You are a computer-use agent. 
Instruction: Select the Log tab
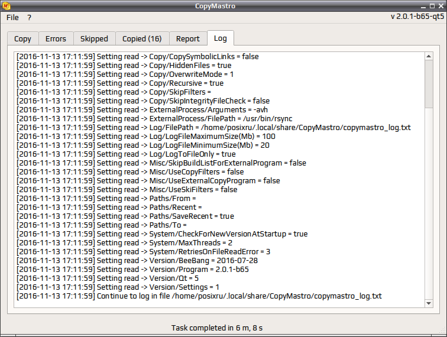[221, 38]
